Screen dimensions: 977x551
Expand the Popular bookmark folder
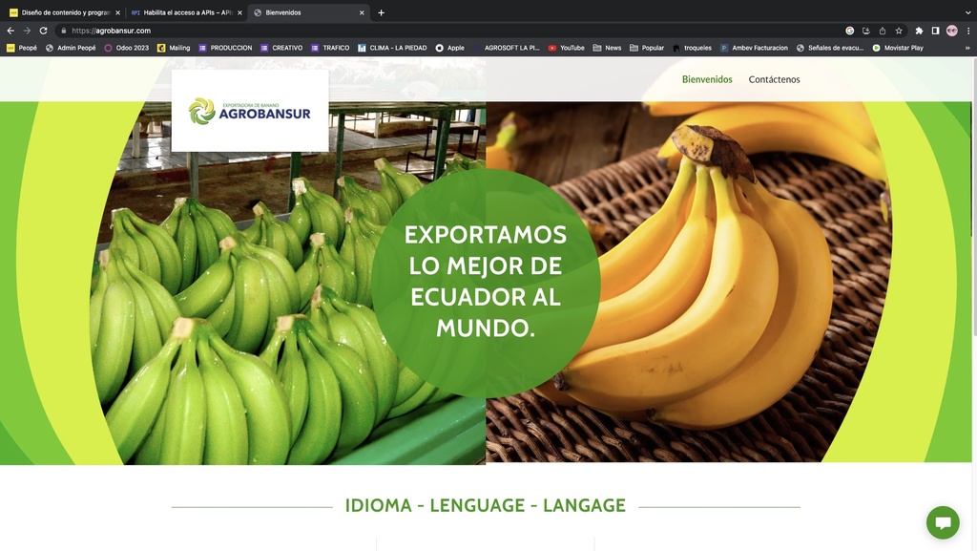click(x=647, y=48)
